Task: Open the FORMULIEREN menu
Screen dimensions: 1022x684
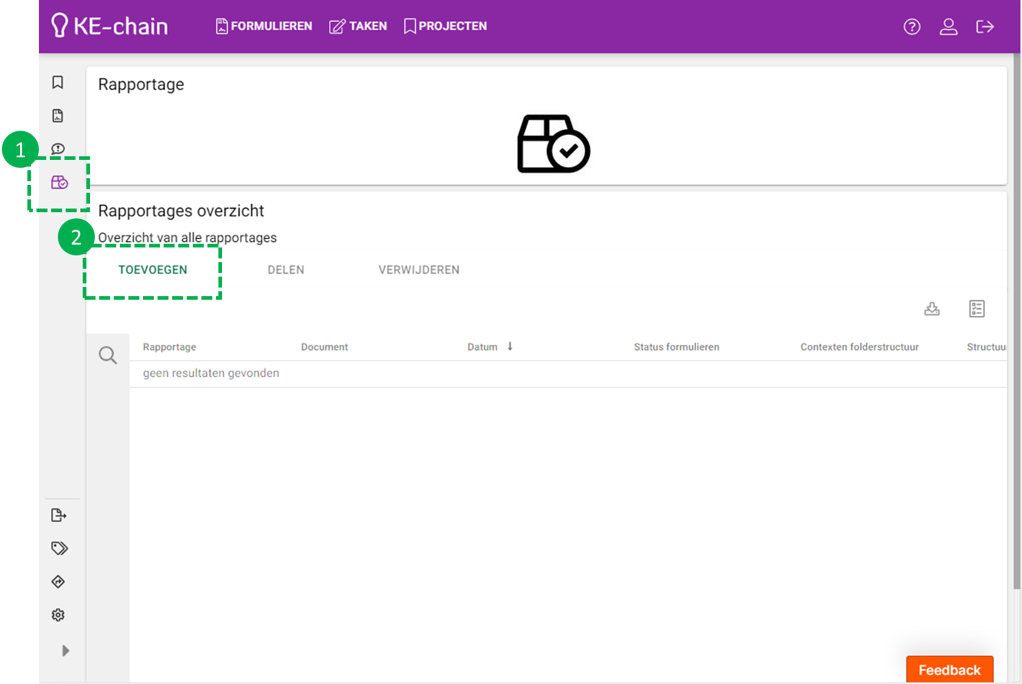Action: [264, 26]
